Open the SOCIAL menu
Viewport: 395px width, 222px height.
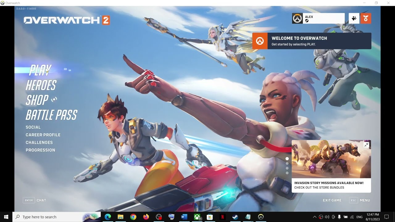pyautogui.click(x=33, y=127)
